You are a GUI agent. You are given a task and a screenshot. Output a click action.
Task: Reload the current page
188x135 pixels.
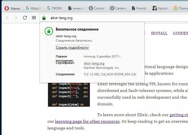[x=25, y=18]
